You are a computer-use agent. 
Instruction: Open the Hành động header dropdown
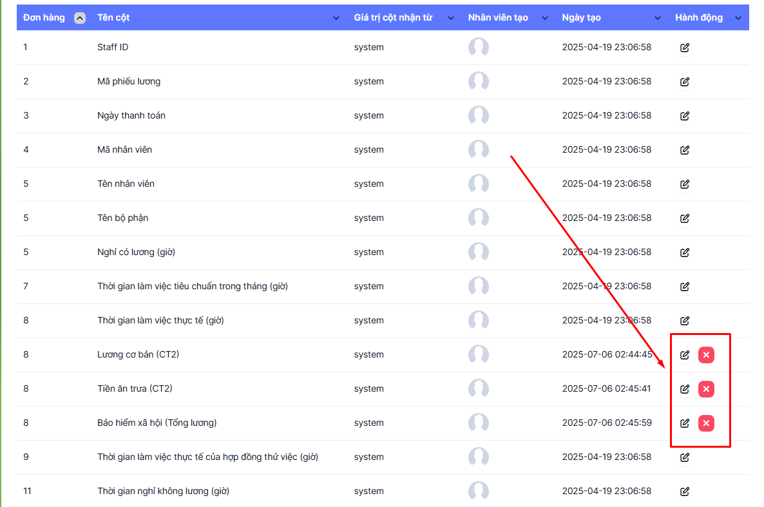coord(738,18)
